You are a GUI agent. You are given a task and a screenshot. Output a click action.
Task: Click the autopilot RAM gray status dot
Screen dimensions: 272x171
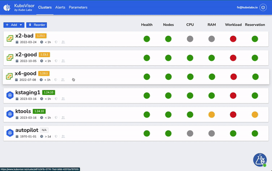pos(212,133)
